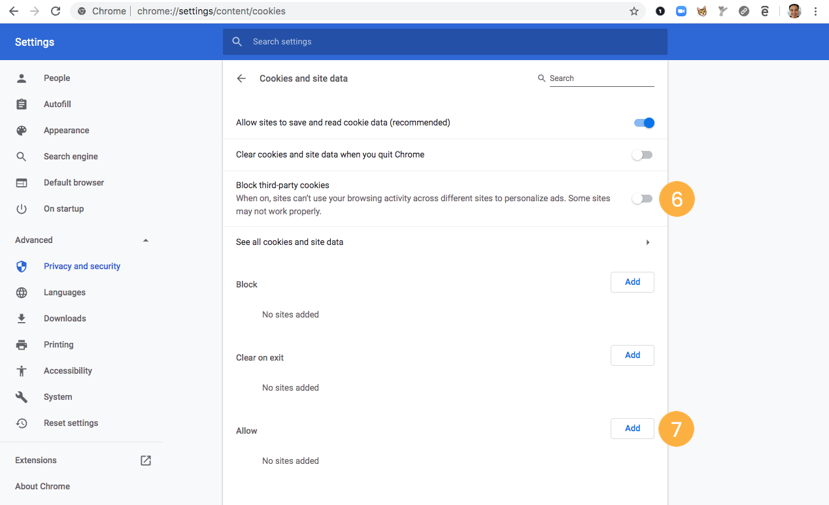Click the Appearance palette icon
Image resolution: width=829 pixels, height=505 pixels.
tap(22, 131)
